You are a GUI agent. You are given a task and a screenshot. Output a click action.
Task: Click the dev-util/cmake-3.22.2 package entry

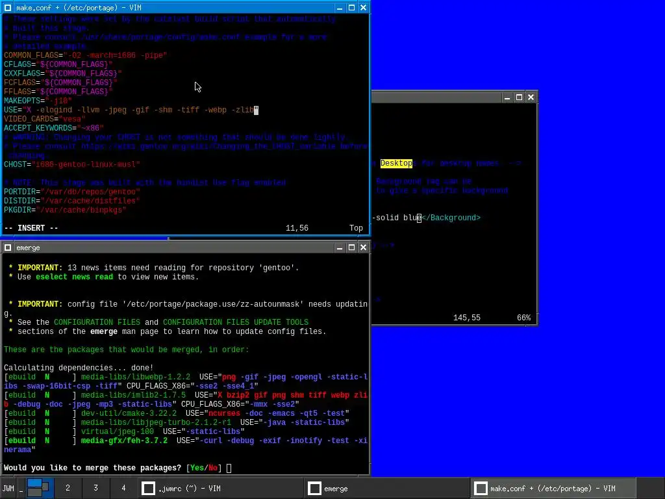pyautogui.click(x=129, y=413)
